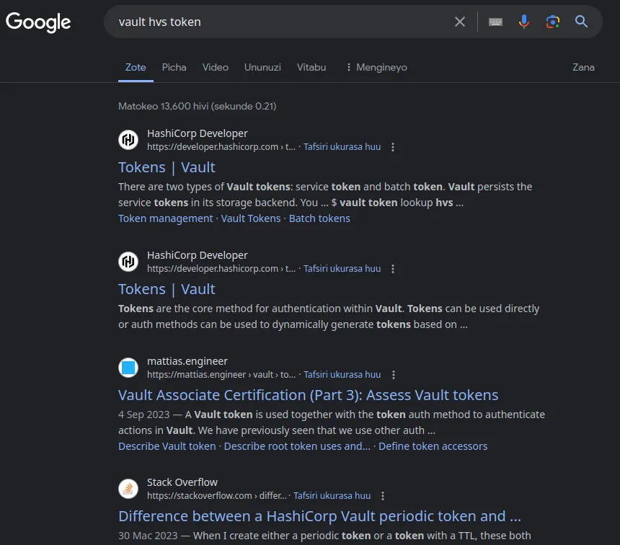Translate first HashiCorp result via Tafsiri ukurasa huu
Viewport: 620px width, 545px height.
click(342, 147)
